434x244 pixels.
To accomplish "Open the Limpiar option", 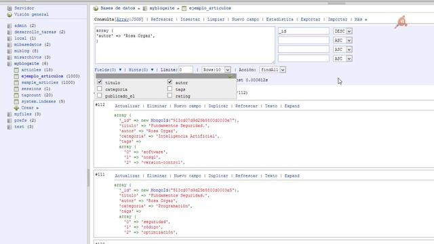I will coord(216,20).
